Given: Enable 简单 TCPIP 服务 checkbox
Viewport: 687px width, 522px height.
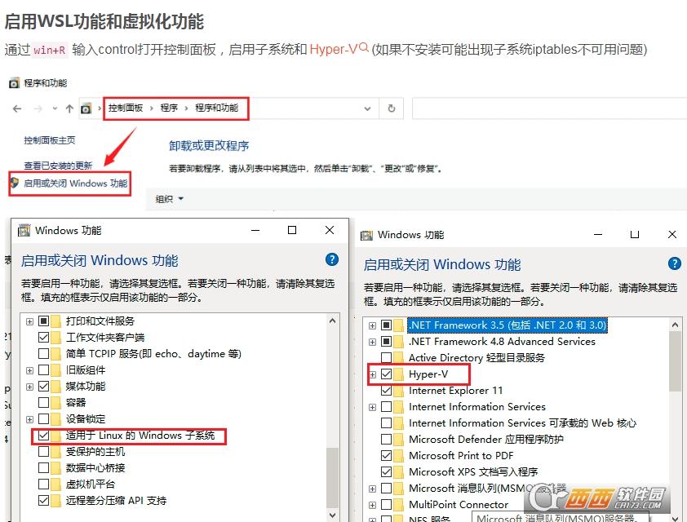Looking at the screenshot, I should pos(43,353).
